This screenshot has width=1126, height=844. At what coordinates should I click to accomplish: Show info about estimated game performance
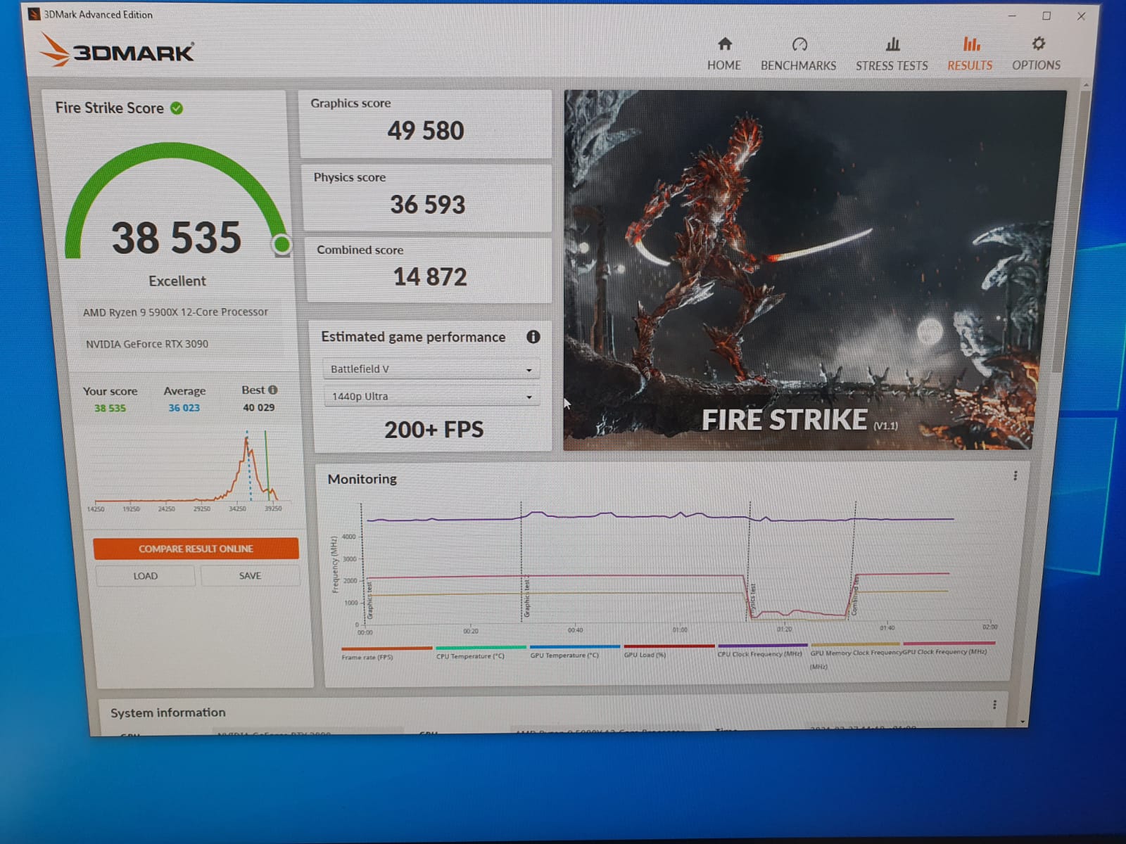pyautogui.click(x=533, y=337)
